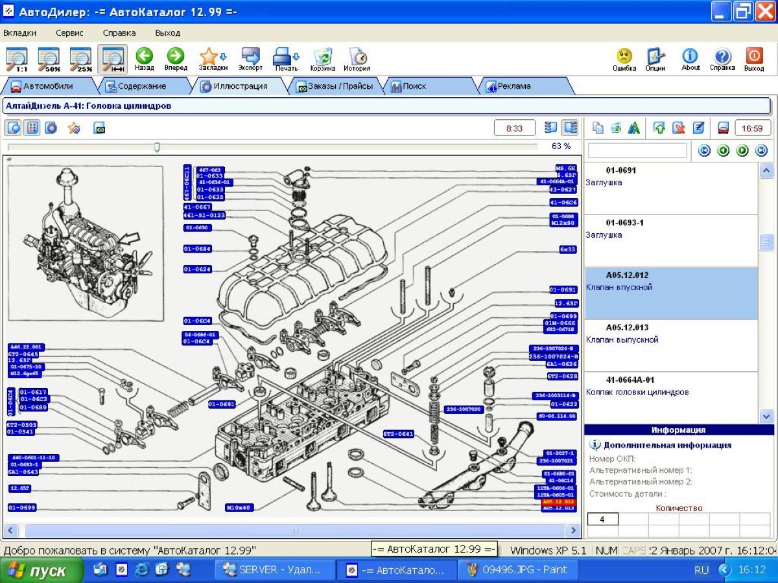Adjust the illustration zoom slider handle
Image resolution: width=778 pixels, height=583 pixels.
(157, 148)
